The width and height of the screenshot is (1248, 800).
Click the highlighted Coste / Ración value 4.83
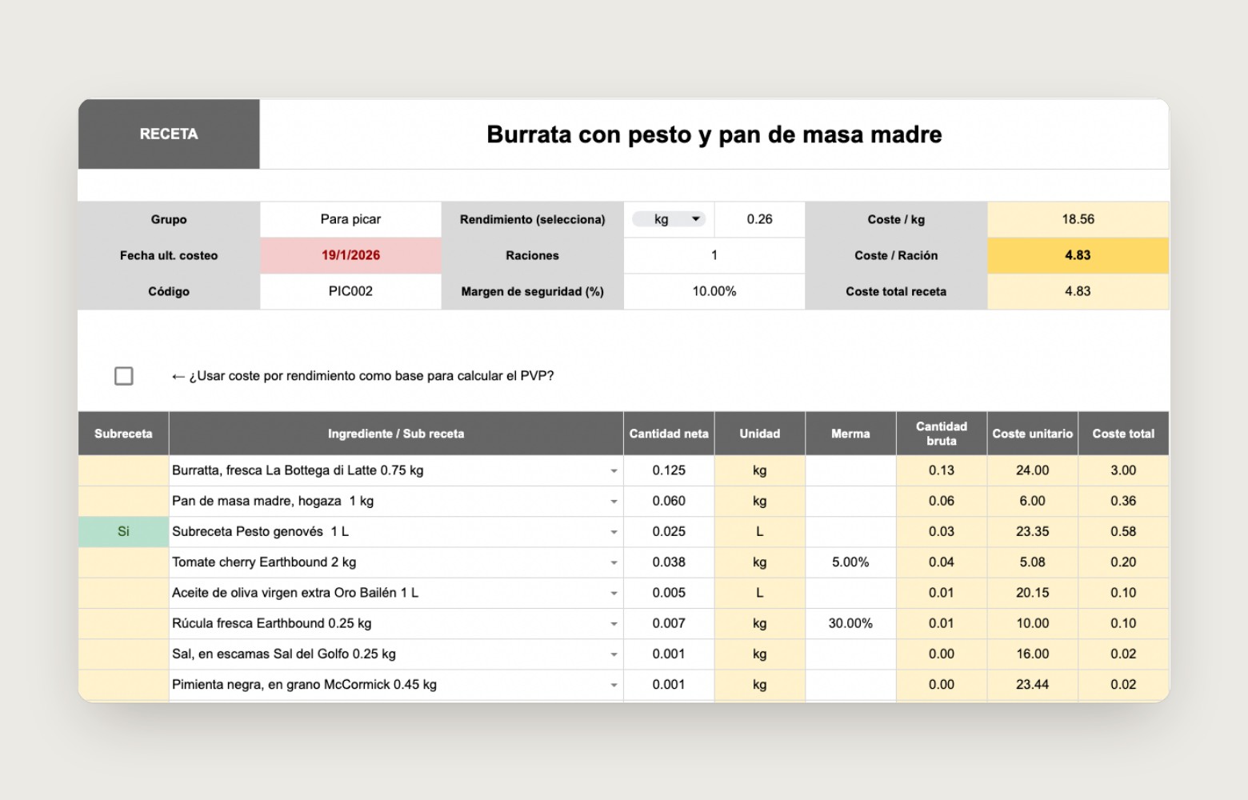[x=1078, y=255]
